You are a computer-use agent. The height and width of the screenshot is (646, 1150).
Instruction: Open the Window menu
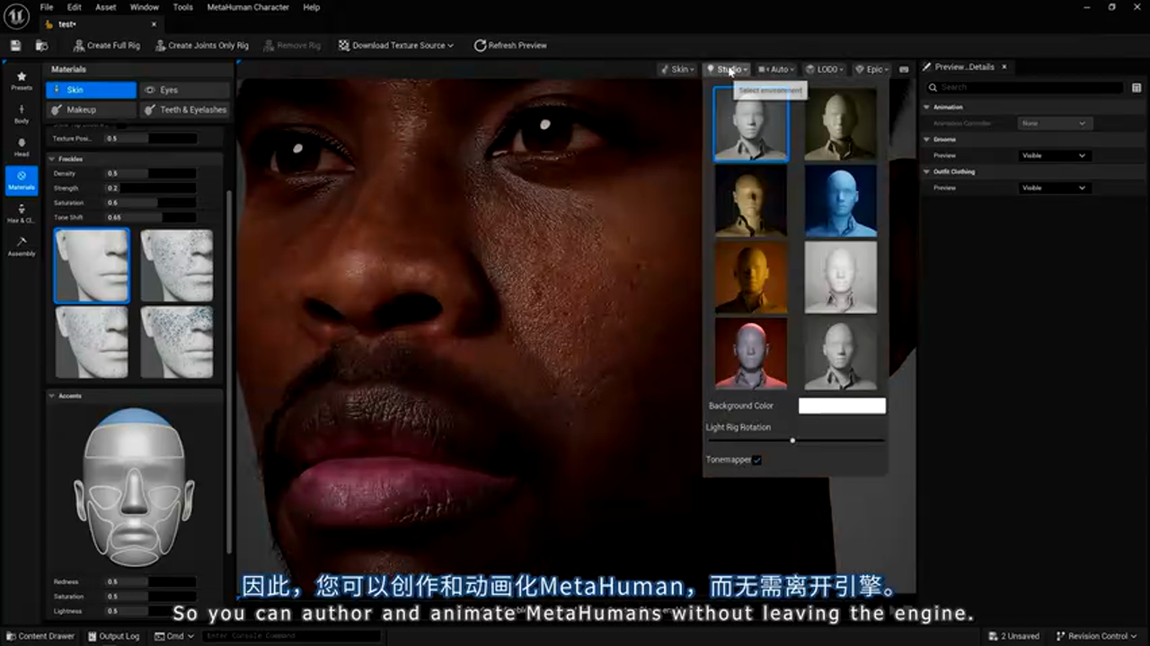(x=144, y=7)
